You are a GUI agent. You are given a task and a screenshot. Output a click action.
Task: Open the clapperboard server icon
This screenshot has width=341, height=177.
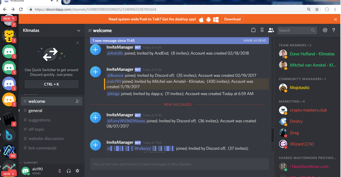pos(9,119)
